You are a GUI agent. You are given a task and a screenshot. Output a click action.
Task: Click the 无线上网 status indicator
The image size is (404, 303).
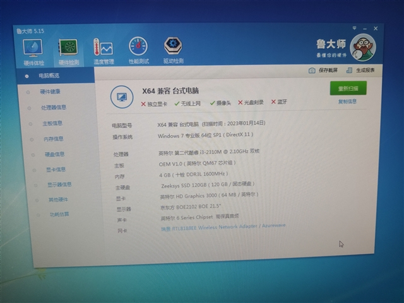(x=187, y=104)
